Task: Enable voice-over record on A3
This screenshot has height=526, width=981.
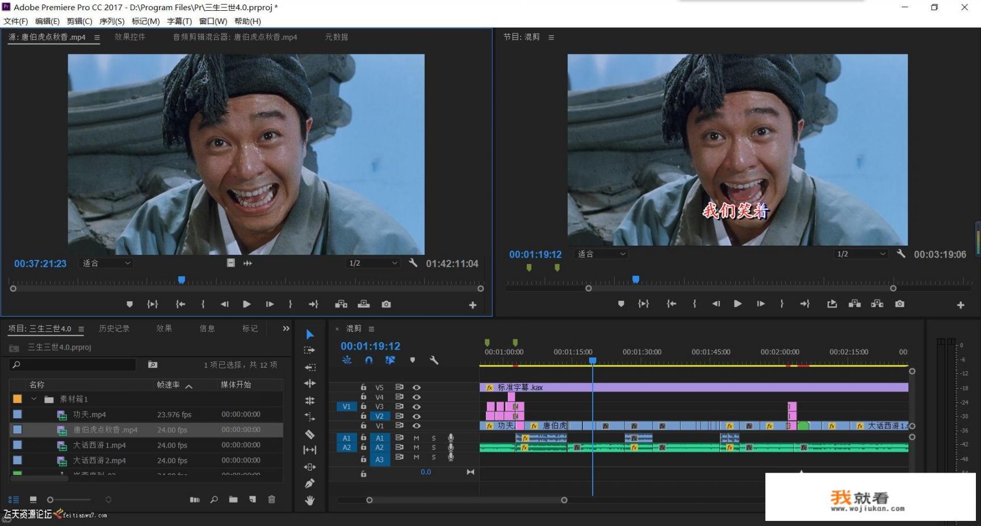Action: [451, 457]
